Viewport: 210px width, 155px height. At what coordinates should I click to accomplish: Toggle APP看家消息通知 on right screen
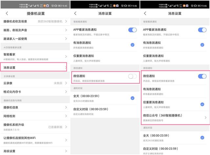click(x=202, y=30)
